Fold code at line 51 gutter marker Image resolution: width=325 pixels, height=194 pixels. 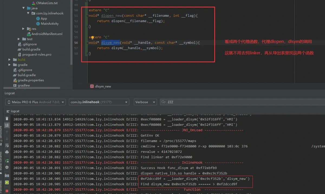tap(87, 16)
